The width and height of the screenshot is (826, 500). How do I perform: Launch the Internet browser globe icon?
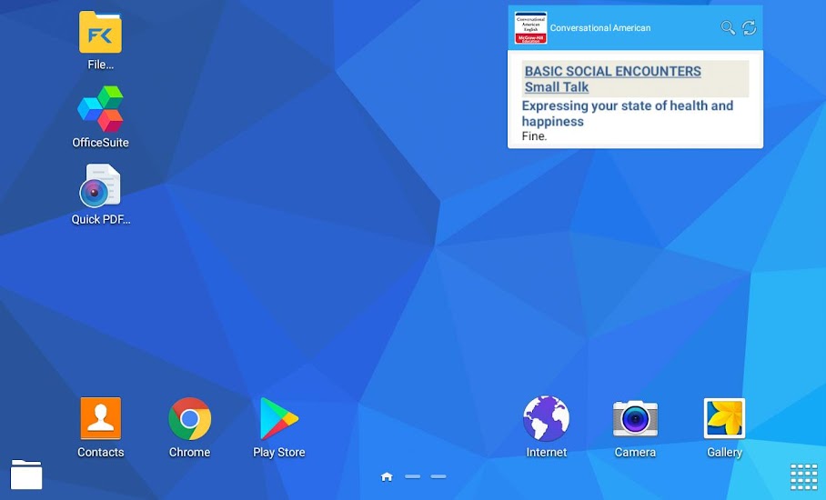546,420
